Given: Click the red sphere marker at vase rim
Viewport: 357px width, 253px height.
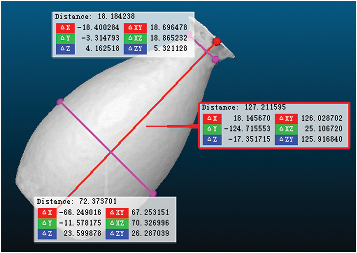Looking at the screenshot, I should click(216, 42).
